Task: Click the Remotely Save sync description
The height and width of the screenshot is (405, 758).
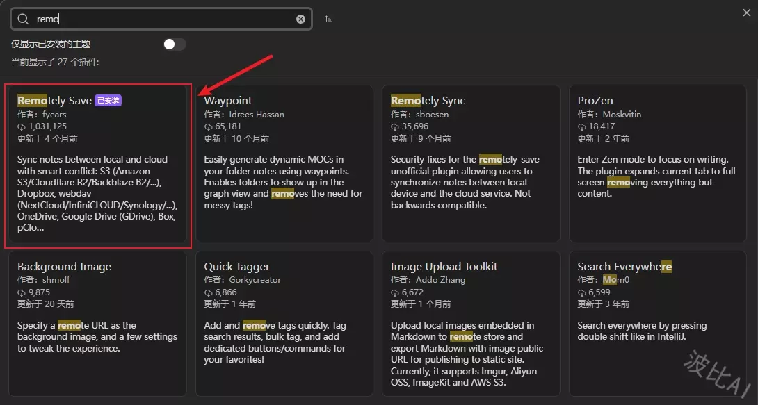Action: (97, 194)
